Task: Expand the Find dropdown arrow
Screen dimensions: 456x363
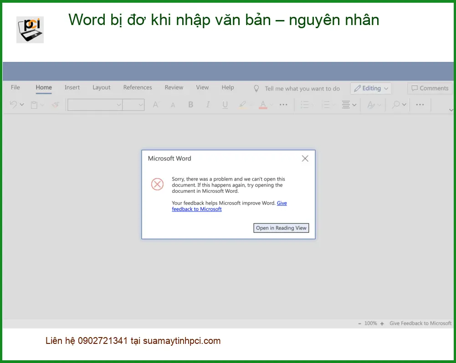Action: click(404, 105)
